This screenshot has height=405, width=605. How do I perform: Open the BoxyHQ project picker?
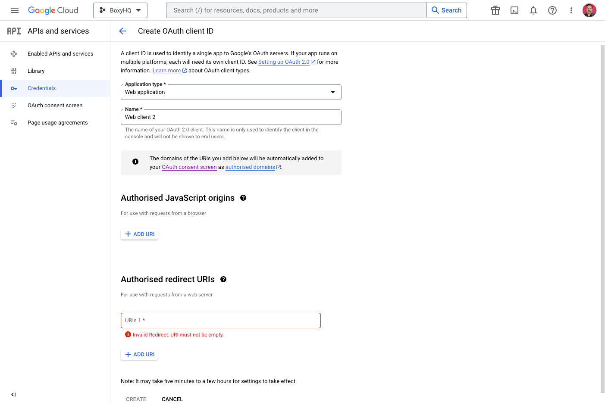120,10
